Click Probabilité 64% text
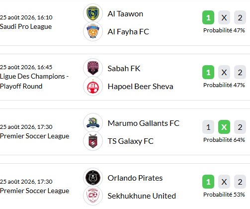The height and width of the screenshot is (209, 250). (x=224, y=140)
